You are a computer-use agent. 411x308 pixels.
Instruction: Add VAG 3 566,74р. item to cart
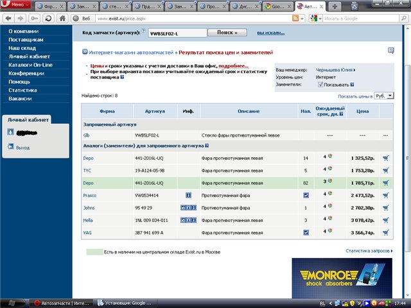pos(385,232)
